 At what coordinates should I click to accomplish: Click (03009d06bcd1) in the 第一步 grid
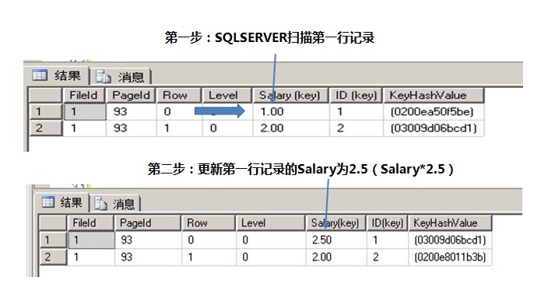coord(434,128)
